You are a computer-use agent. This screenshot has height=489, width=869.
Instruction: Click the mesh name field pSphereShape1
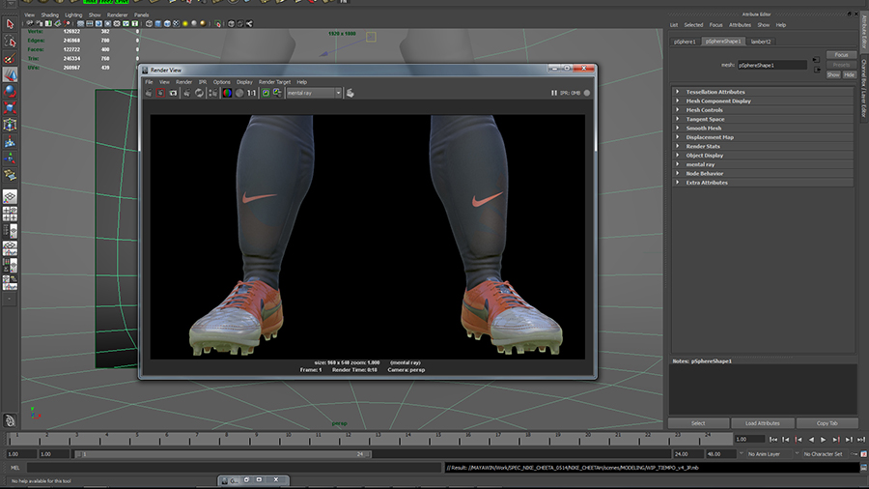tap(771, 65)
